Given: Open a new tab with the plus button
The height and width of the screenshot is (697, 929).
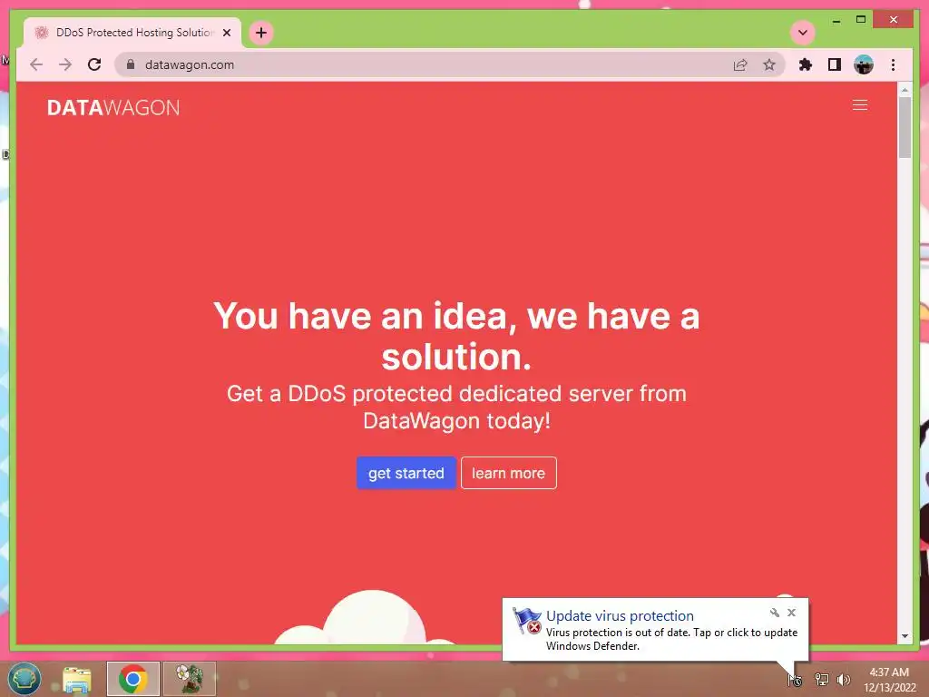Looking at the screenshot, I should pos(261,33).
